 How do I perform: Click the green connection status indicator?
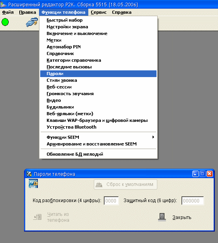click(x=5, y=22)
